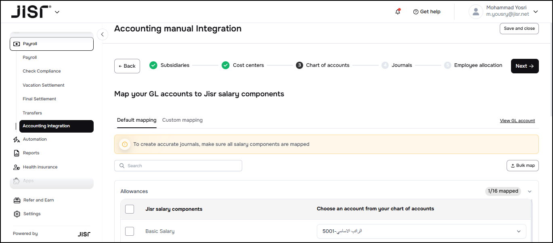Expand user profile menu chevron
553x243 pixels.
536,12
